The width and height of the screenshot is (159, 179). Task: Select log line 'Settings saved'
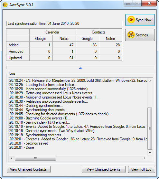tap(29, 143)
